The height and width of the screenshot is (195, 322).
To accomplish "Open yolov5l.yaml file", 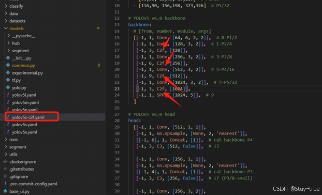I will (24, 95).
